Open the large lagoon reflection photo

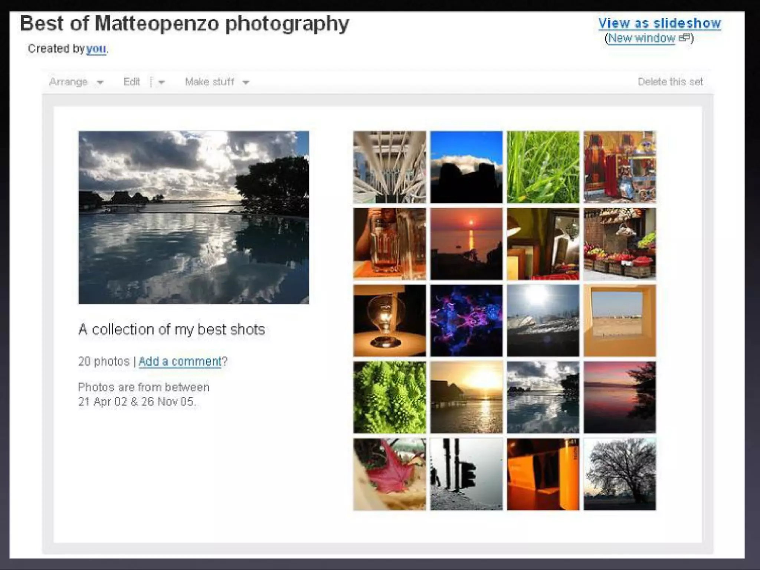coord(193,217)
